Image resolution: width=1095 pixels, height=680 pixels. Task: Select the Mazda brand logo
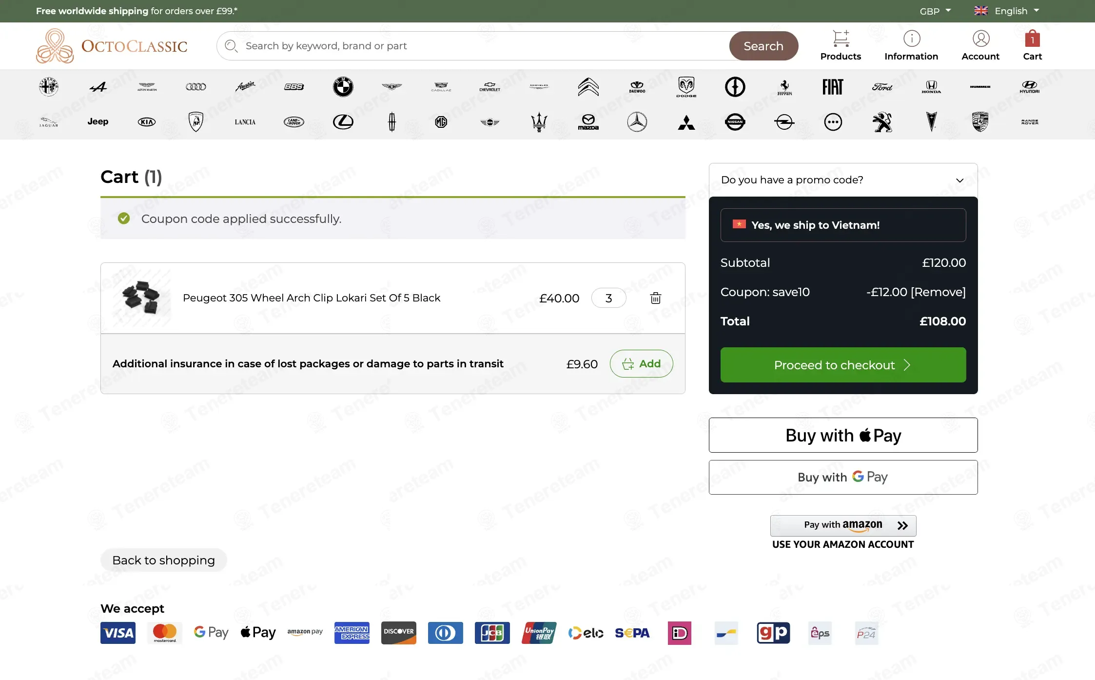pyautogui.click(x=588, y=122)
